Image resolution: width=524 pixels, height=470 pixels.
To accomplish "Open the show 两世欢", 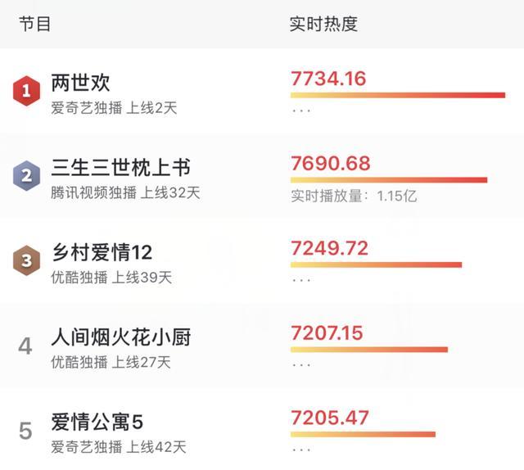I will [x=80, y=82].
